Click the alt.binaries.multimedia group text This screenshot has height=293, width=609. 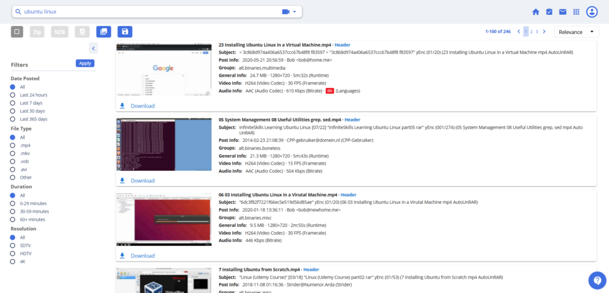point(262,68)
